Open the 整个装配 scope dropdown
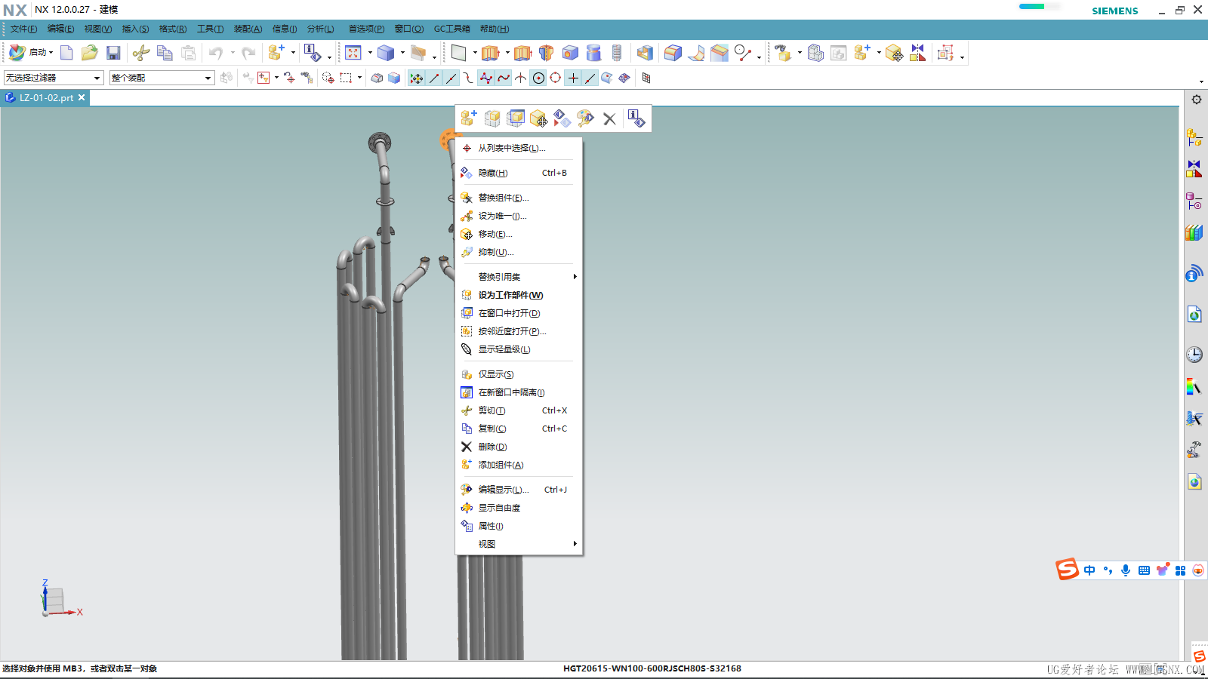1208x679 pixels. pyautogui.click(x=162, y=78)
